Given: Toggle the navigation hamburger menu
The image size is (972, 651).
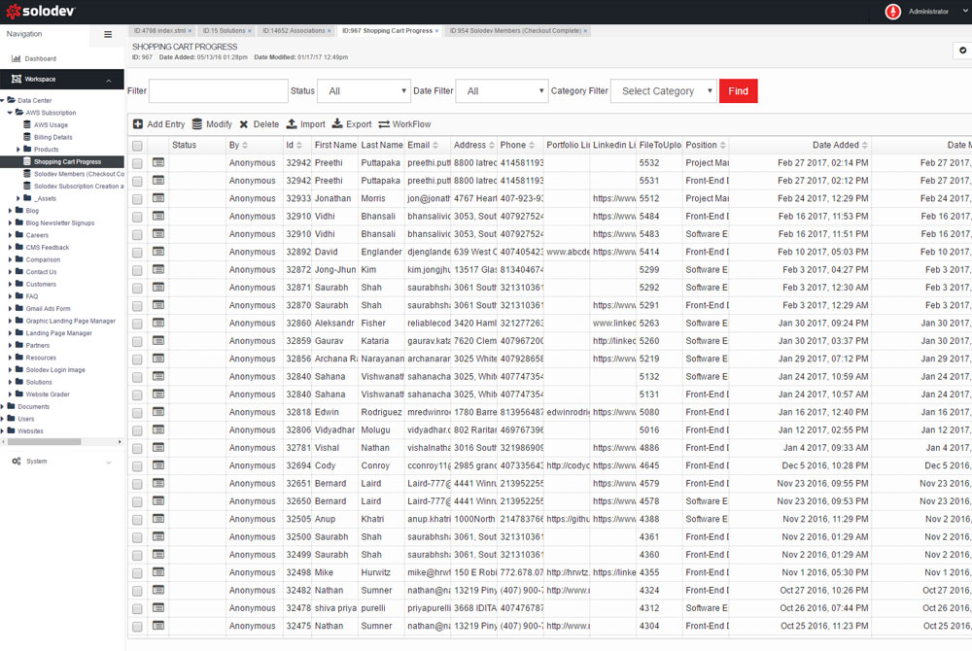Looking at the screenshot, I should [x=108, y=34].
